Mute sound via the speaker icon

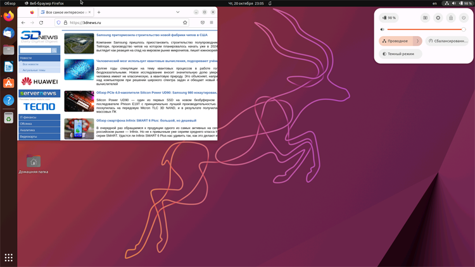point(383,30)
